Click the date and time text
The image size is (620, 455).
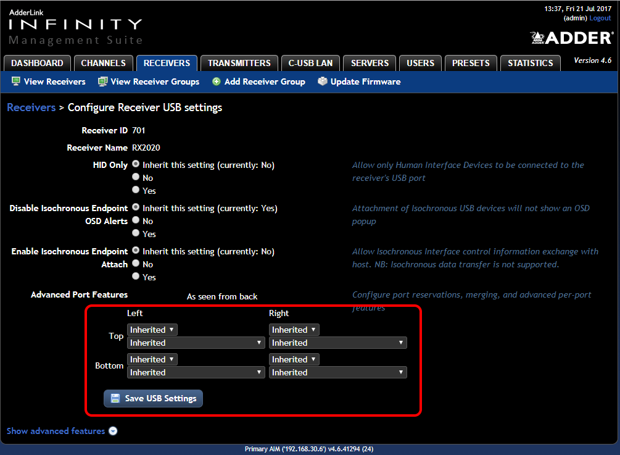(x=577, y=9)
